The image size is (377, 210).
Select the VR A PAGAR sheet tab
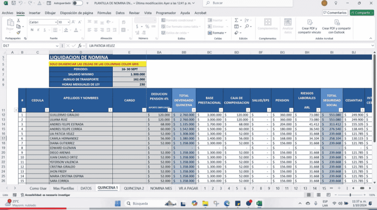(188, 188)
